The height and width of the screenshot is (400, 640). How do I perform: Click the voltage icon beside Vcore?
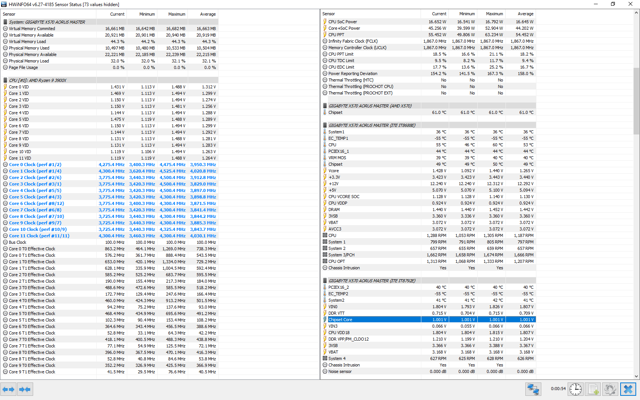pyautogui.click(x=325, y=171)
